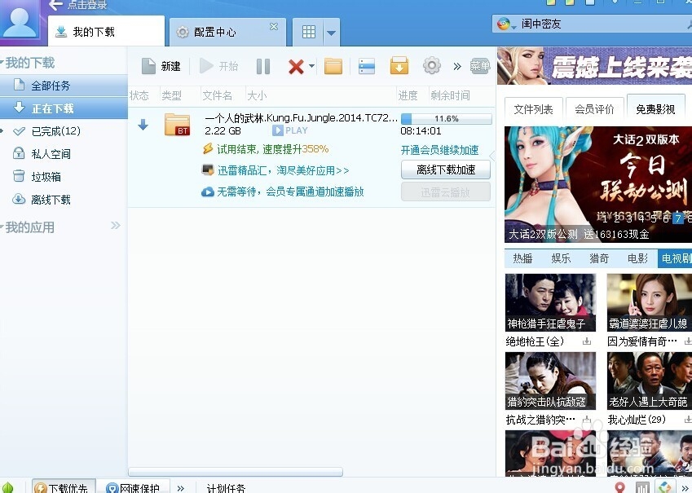Image resolution: width=692 pixels, height=493 pixels.
Task: Switch to 文件列表 tab
Action: 533,109
